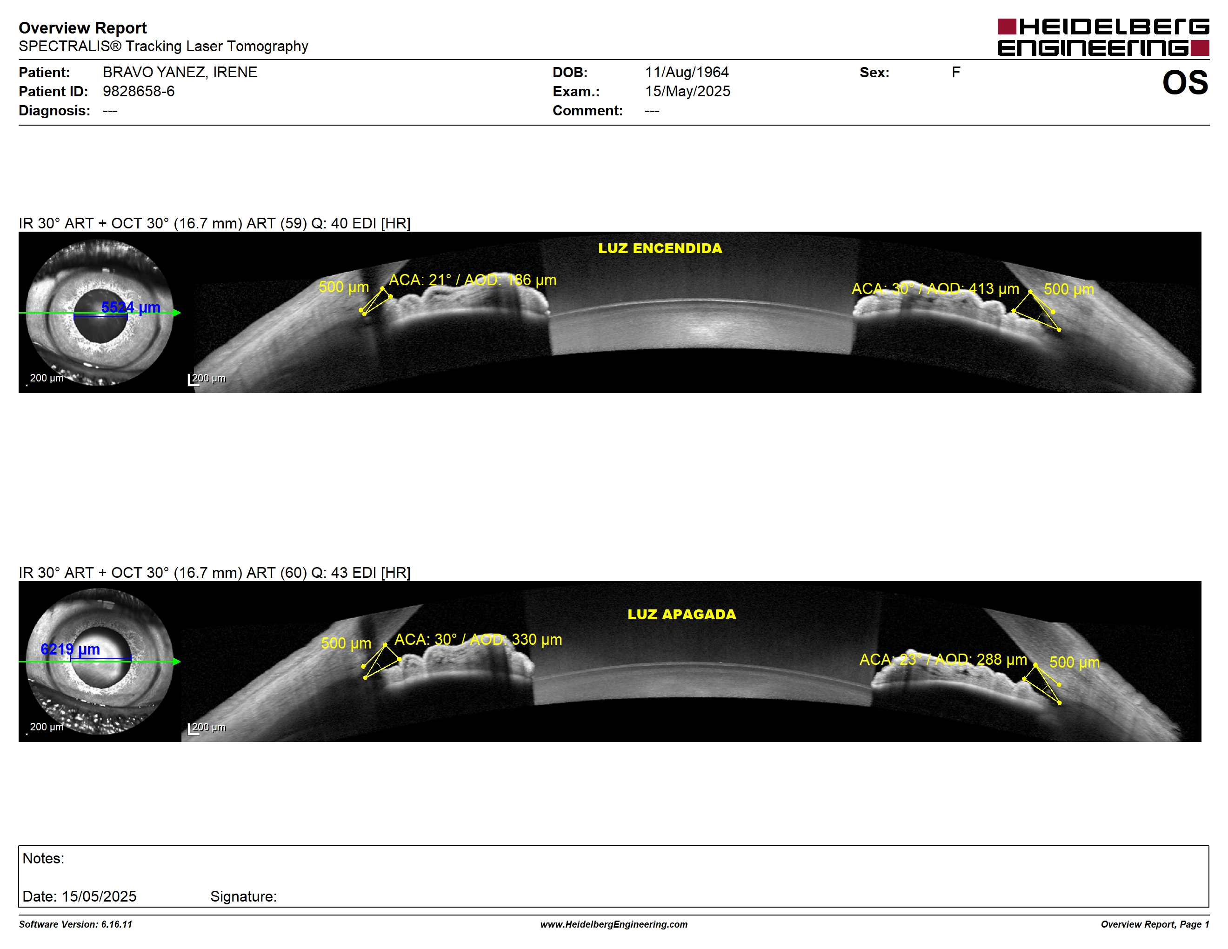Click the LUZ ENCENDIDA annotation

(660, 248)
